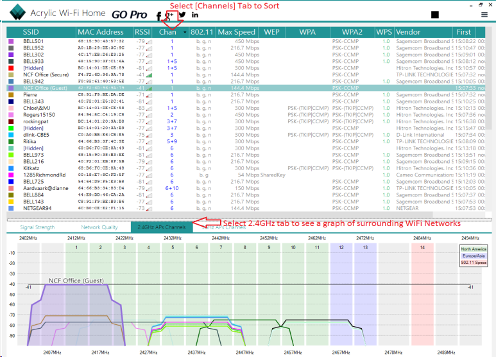This screenshot has height=357, width=496.
Task: Open the Facebook share icon
Action: tap(158, 15)
